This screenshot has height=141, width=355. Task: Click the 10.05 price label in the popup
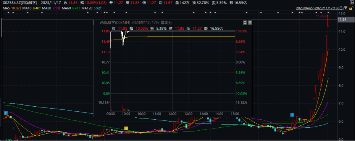[105, 83]
